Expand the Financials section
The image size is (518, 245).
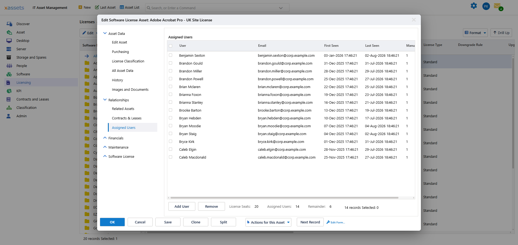pyautogui.click(x=105, y=138)
